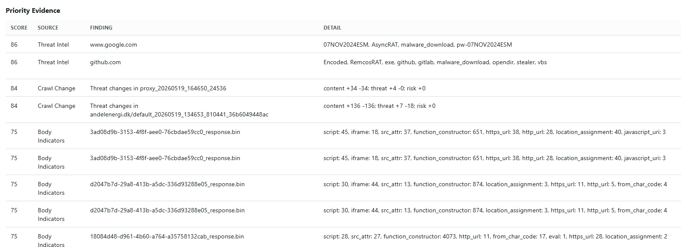Click finding 18084d48-d961-4b60-a764-a35758132cab_response.bin
Viewport: 681px width, 247px height.
pos(167,236)
